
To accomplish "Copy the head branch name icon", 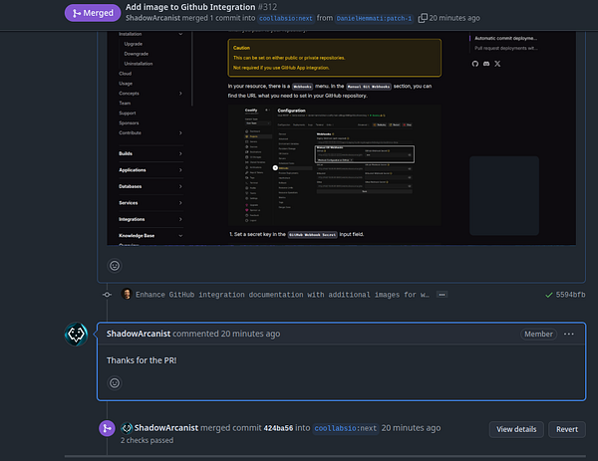I will 423,18.
